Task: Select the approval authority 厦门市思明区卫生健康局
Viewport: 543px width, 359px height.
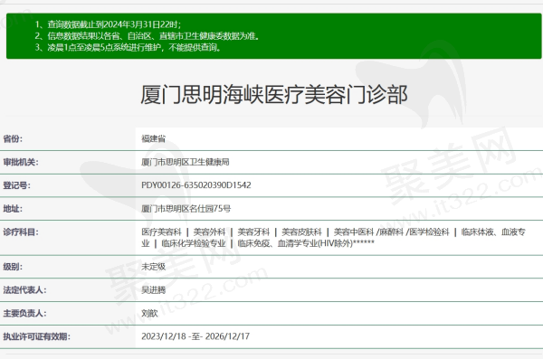Action: (186, 162)
